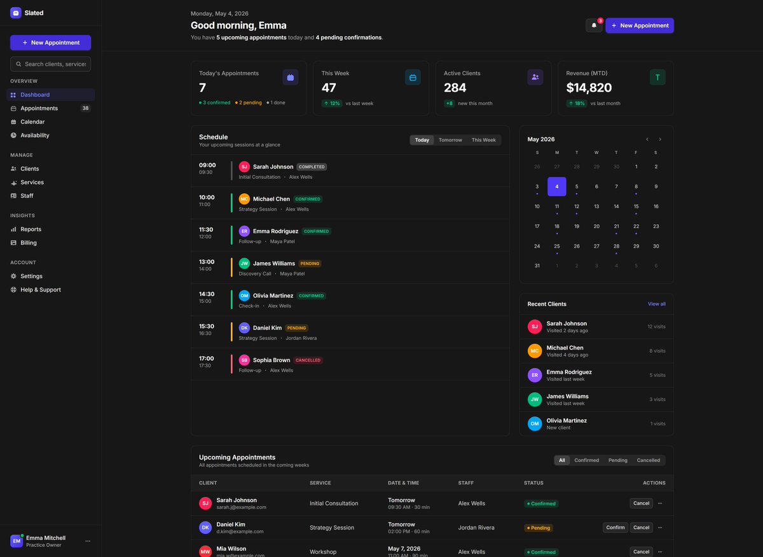Click the STATUS column header
763x557 pixels.
(x=533, y=483)
